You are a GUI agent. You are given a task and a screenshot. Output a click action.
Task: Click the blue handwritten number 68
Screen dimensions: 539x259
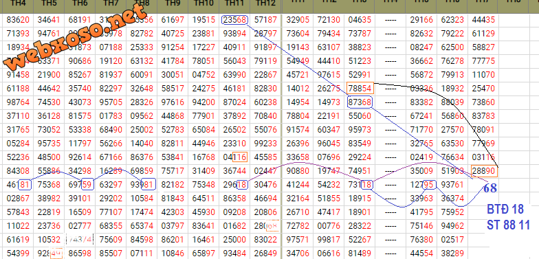(x=489, y=188)
